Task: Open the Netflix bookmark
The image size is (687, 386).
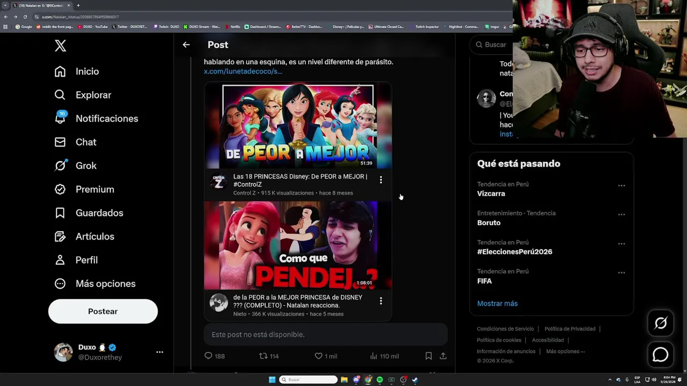Action: [x=232, y=26]
